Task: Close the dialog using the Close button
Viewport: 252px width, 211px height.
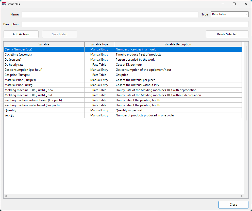Action: (x=233, y=205)
